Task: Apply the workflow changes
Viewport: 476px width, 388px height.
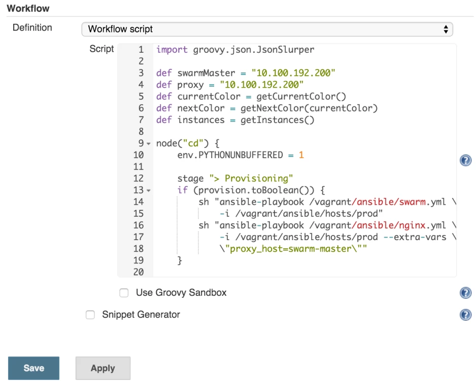Action: click(103, 368)
